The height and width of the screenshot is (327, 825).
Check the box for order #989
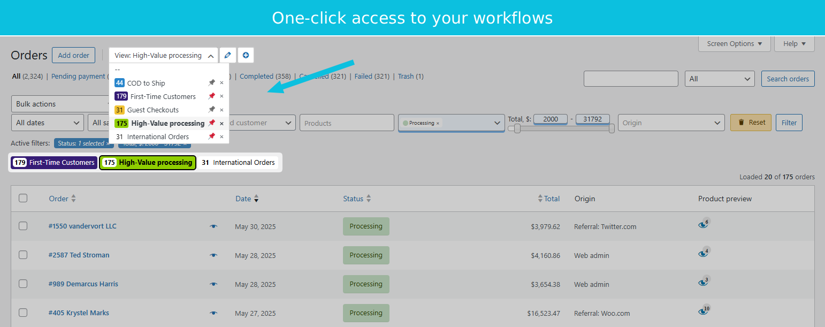pos(23,284)
